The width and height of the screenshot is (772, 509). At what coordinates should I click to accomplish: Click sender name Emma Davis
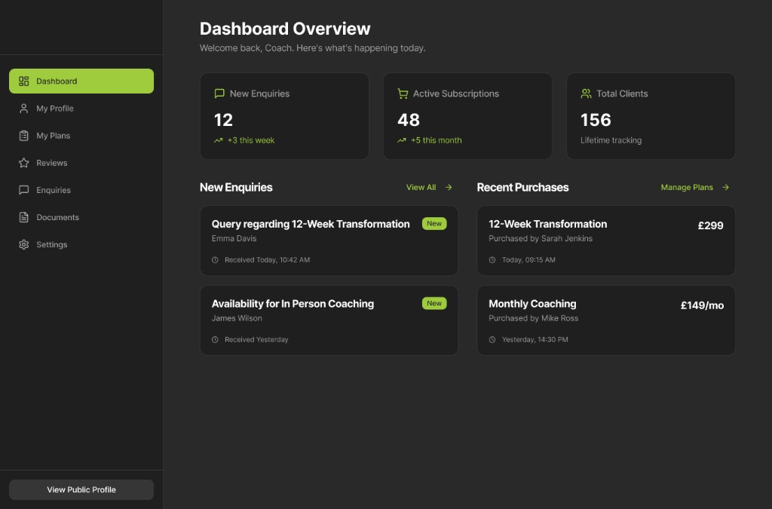tap(234, 238)
